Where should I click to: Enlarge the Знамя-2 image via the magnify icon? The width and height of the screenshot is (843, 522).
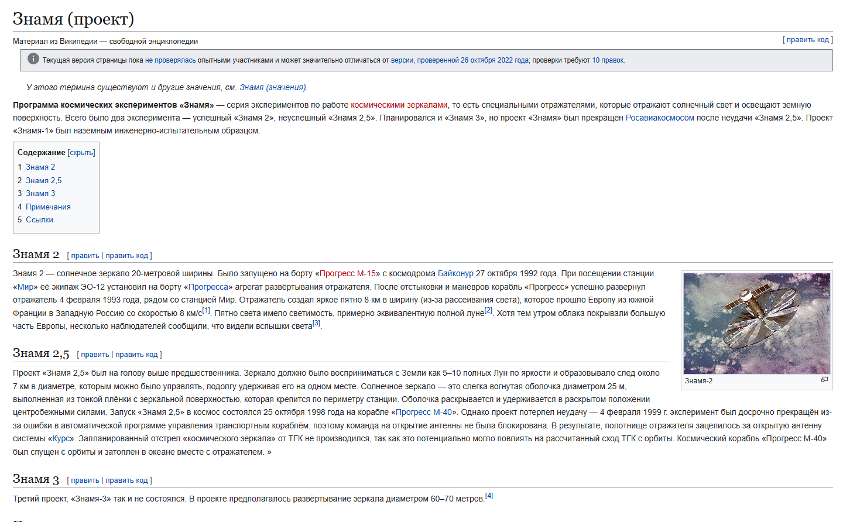[x=824, y=380]
